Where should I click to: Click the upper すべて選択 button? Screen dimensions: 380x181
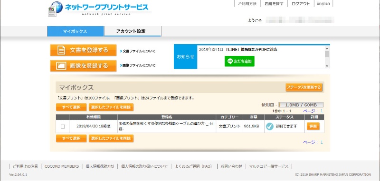coord(71,107)
